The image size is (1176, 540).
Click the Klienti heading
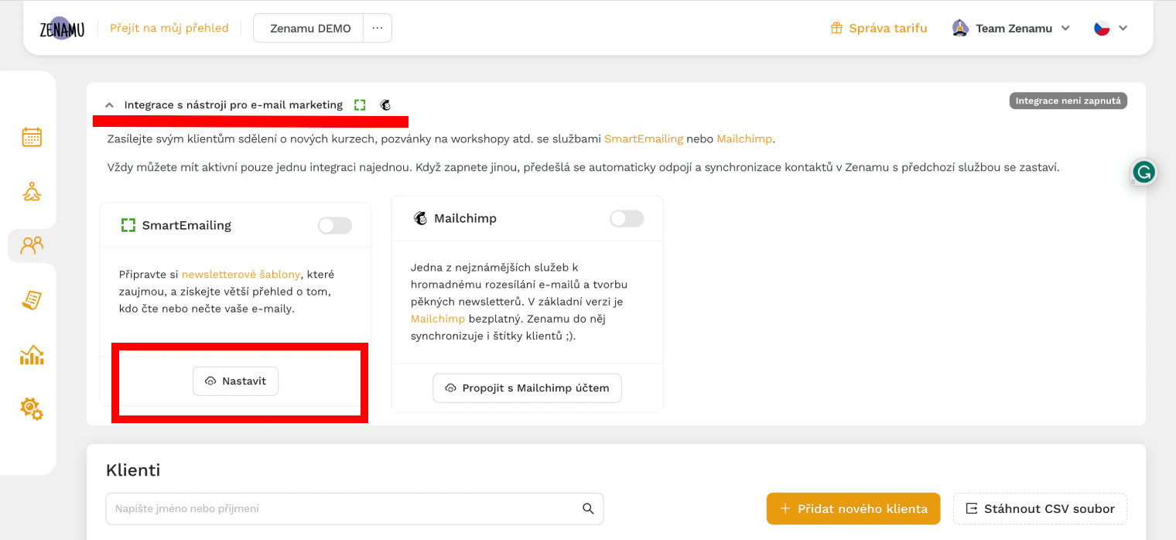coord(133,470)
